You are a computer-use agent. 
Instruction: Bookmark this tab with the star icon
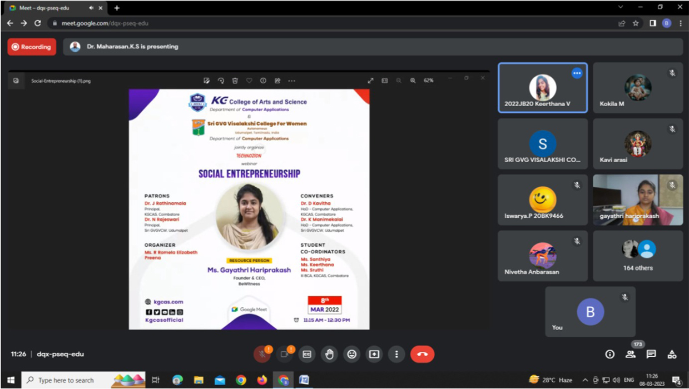[636, 23]
